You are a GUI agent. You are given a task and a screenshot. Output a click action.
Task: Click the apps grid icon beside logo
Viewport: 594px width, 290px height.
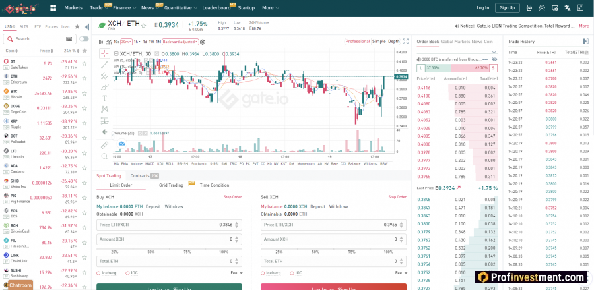tap(53, 8)
